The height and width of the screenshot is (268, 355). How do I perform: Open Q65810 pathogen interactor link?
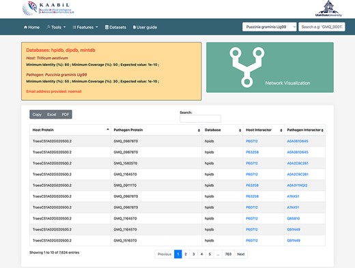294,218
